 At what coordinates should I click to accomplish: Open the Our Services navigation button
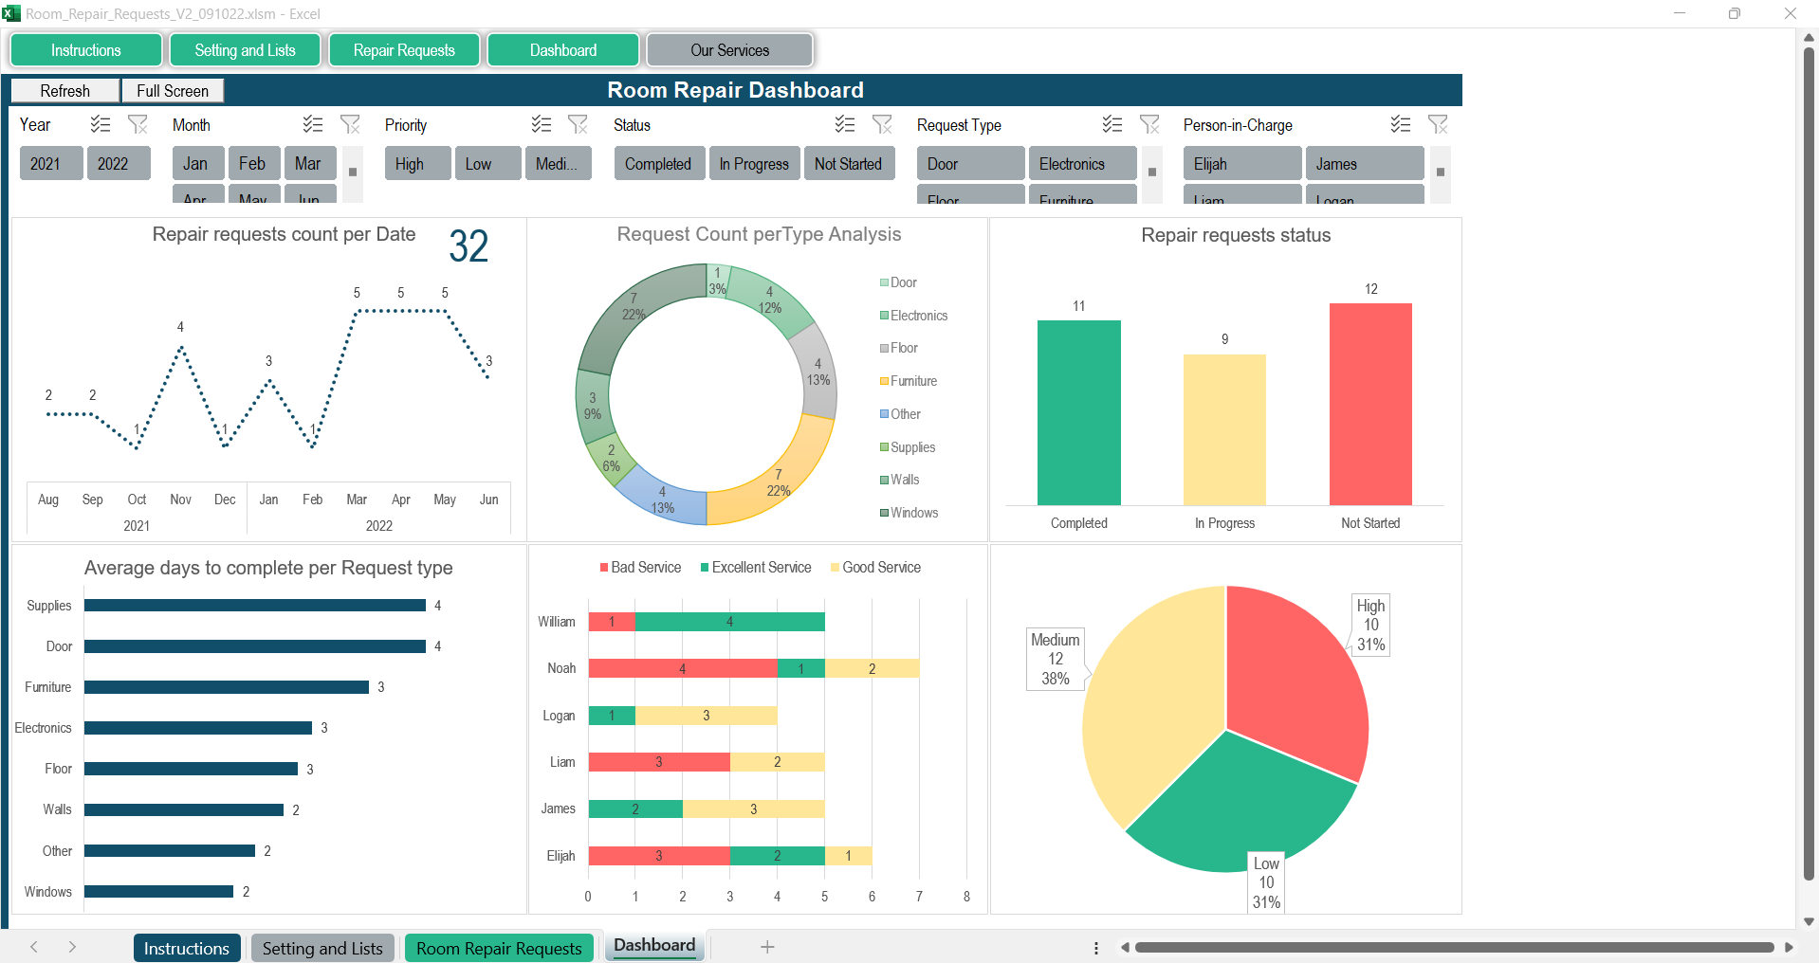click(x=729, y=50)
